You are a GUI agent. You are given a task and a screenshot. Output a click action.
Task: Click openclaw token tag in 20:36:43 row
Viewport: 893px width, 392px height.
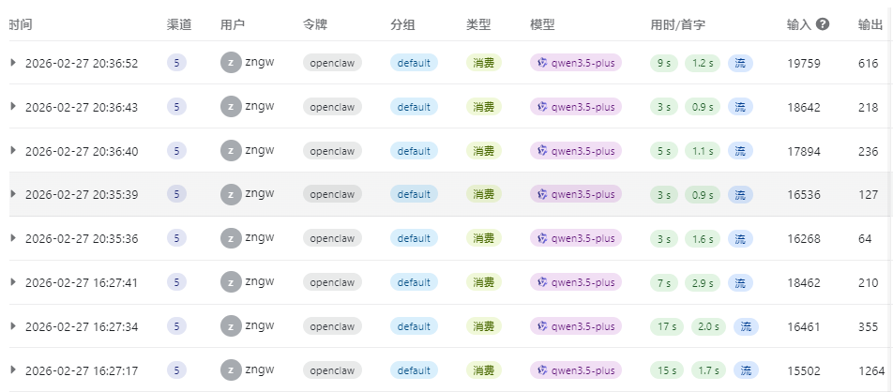pos(332,107)
